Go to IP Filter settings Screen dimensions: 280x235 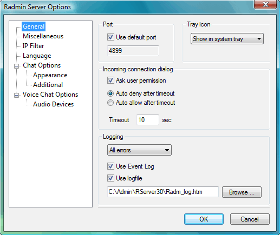33,46
